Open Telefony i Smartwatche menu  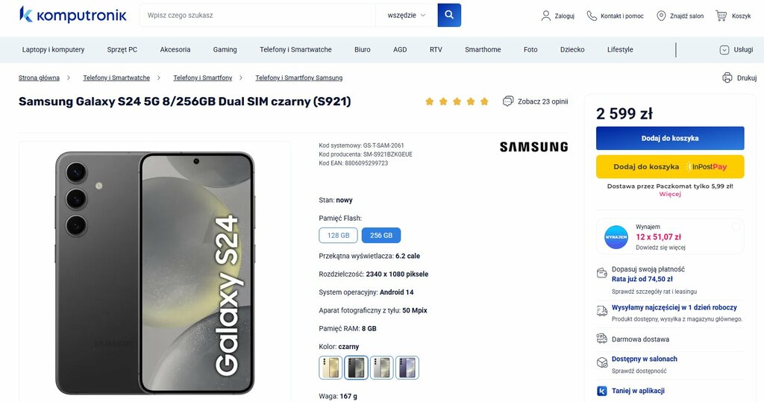295,50
